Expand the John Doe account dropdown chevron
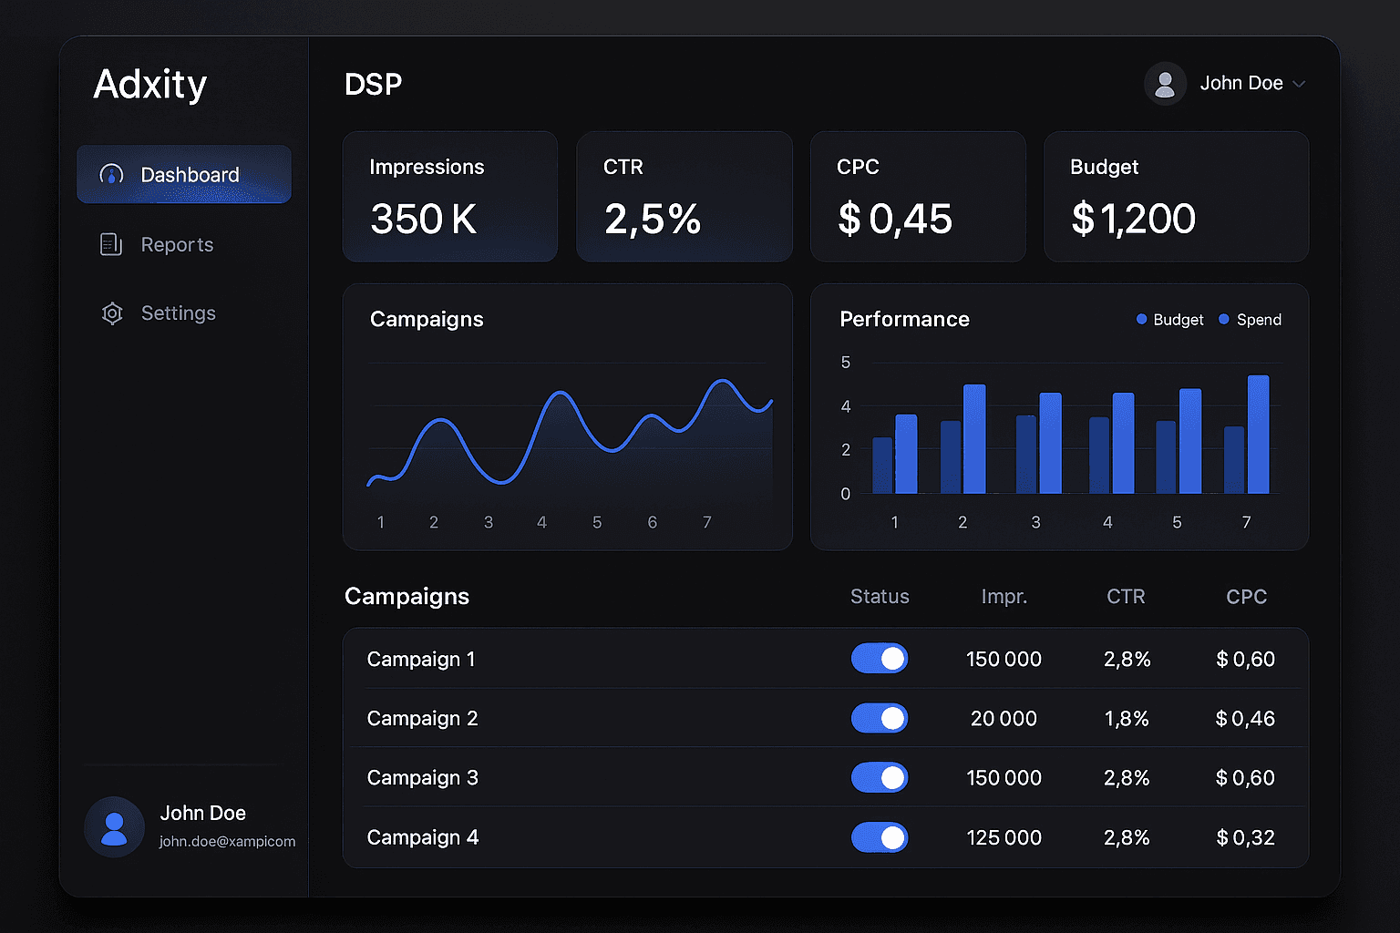1400x933 pixels. (x=1300, y=84)
